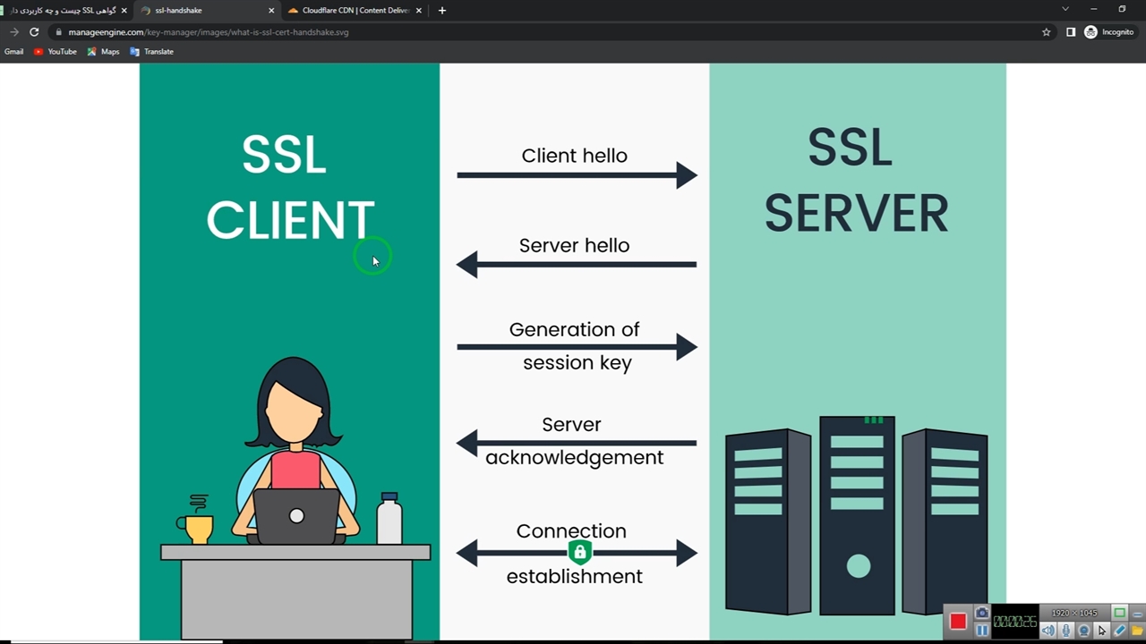The width and height of the screenshot is (1146, 644).
Task: Open the browser side panel
Action: 1070,32
